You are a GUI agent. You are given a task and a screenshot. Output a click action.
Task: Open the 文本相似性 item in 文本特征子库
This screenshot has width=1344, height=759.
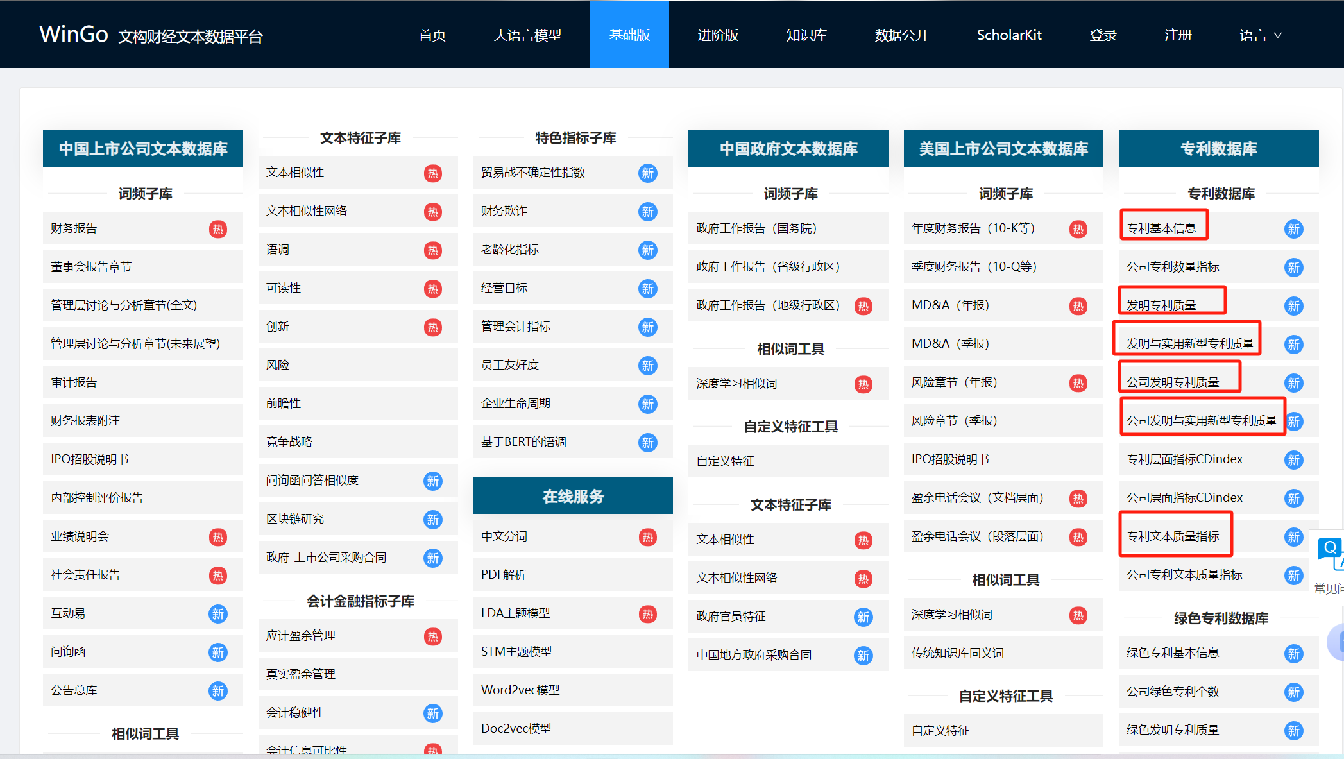click(296, 173)
